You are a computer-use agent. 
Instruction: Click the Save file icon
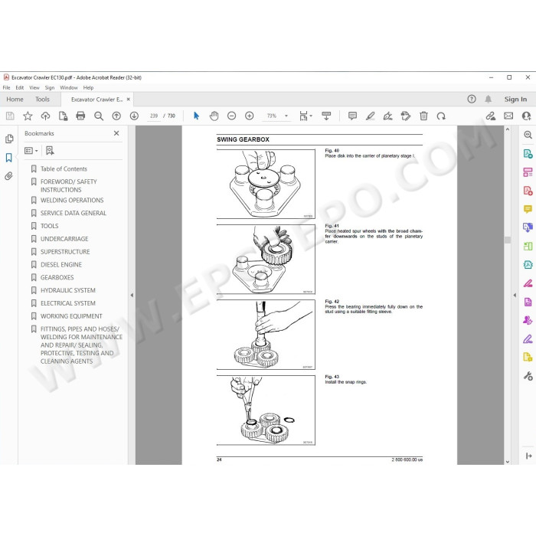pos(10,116)
